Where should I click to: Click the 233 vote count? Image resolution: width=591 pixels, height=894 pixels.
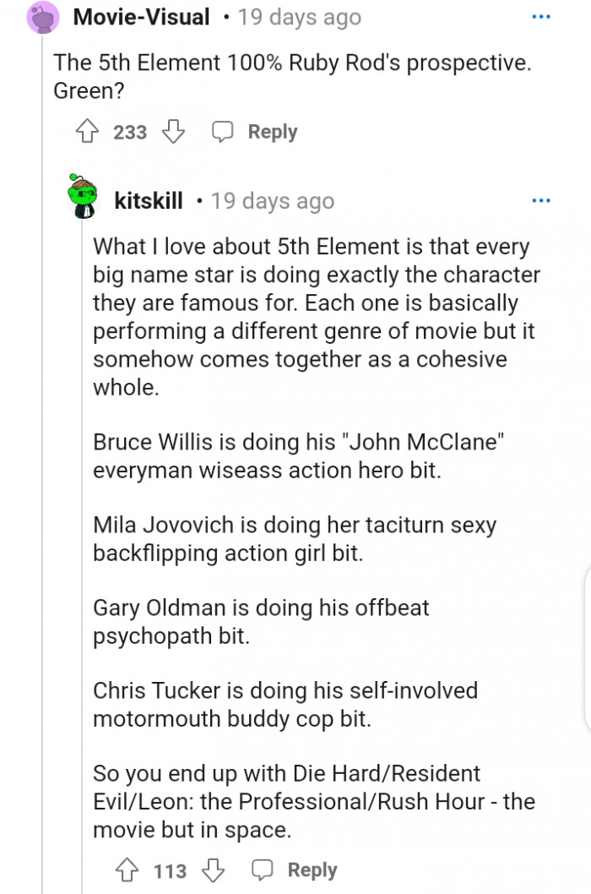coord(130,132)
